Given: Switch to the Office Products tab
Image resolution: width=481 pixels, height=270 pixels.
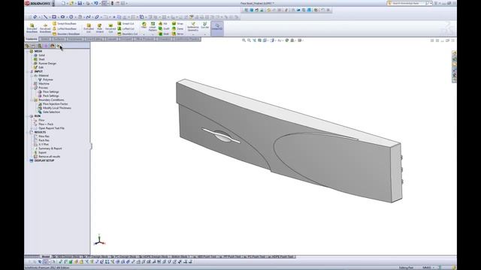Looking at the screenshot, I should point(144,39).
